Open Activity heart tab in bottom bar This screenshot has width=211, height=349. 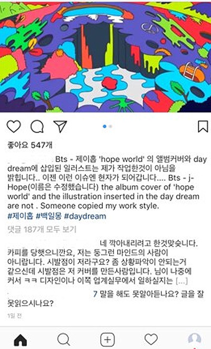click(x=151, y=339)
